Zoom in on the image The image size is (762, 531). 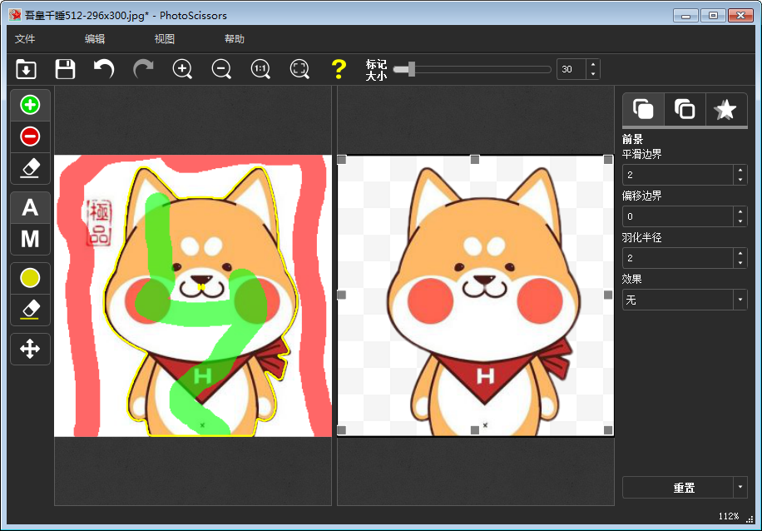(182, 69)
